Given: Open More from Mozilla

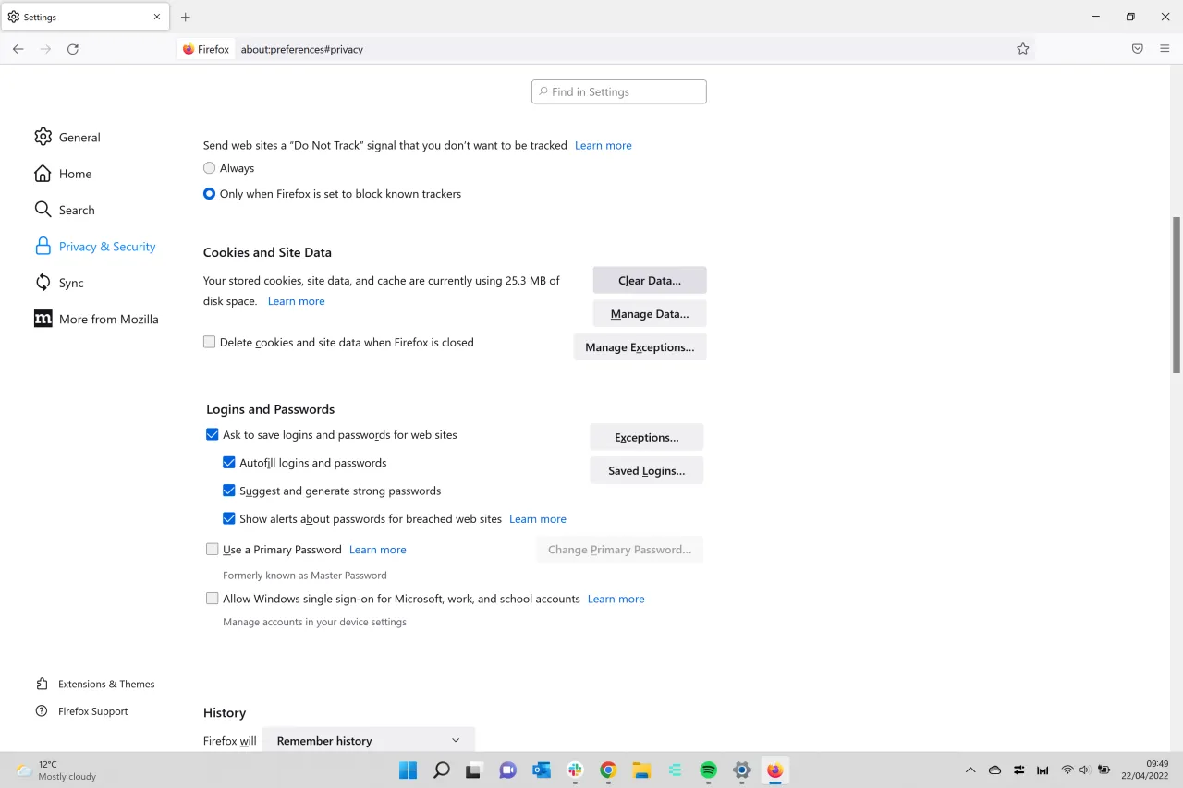Looking at the screenshot, I should (x=96, y=319).
